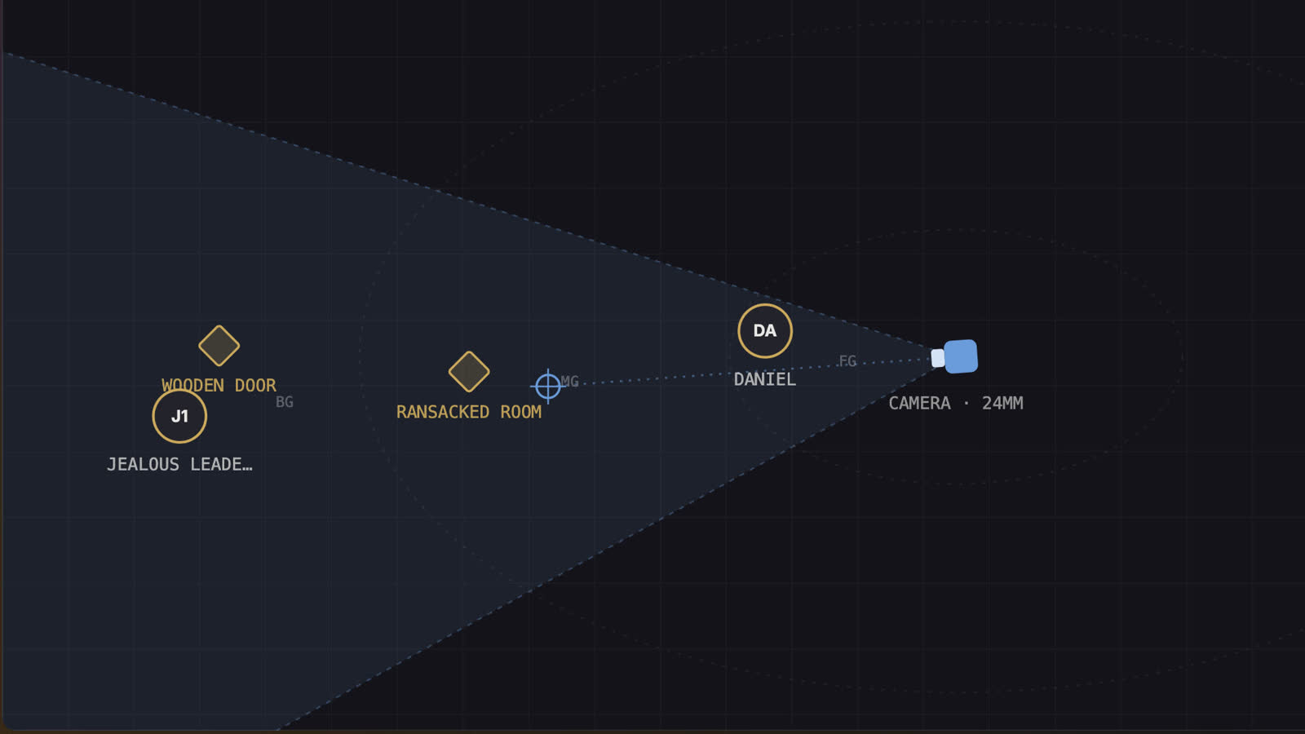Click the WOODEN DOOR label text
This screenshot has height=734, width=1305.
coord(219,385)
